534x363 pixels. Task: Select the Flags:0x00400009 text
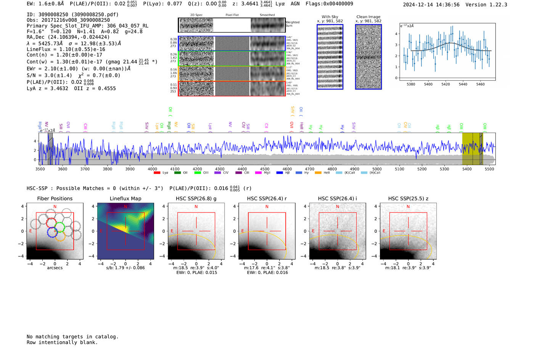click(x=329, y=4)
